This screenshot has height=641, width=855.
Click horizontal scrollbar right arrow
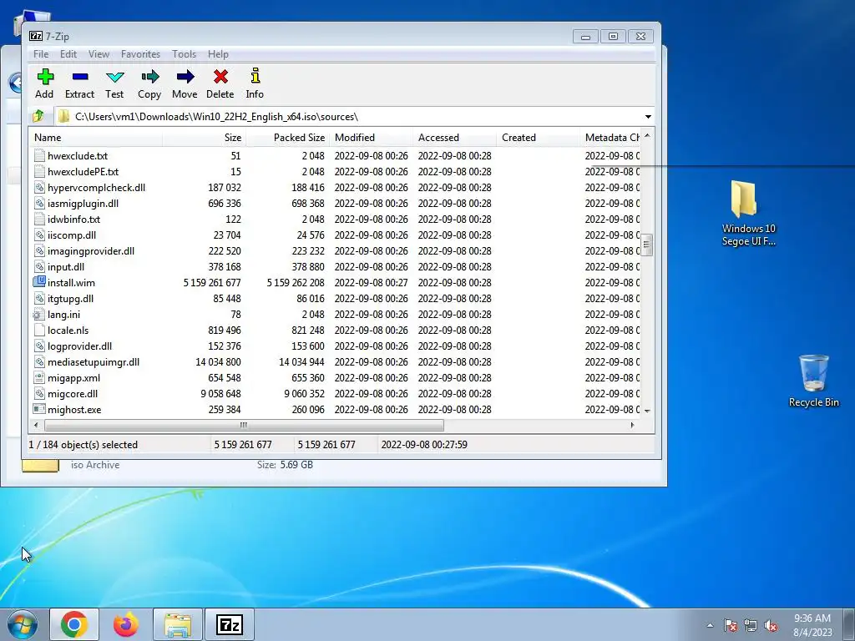coord(632,425)
